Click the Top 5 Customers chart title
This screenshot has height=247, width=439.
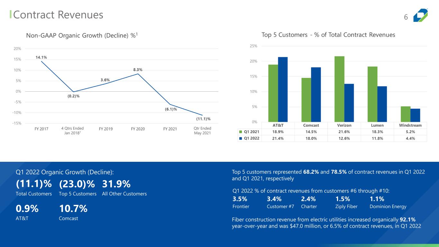point(328,35)
